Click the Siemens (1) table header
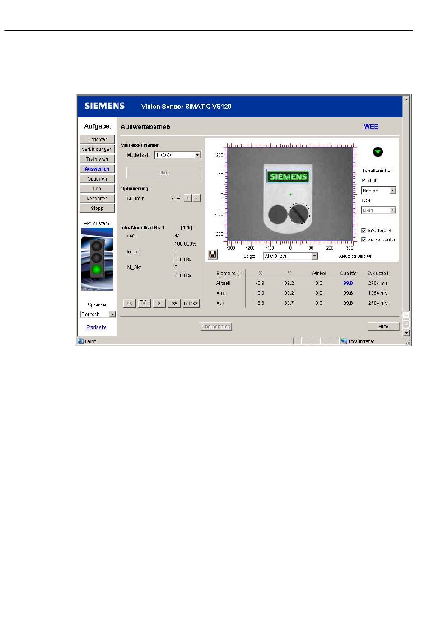Image resolution: width=429 pixels, height=631 pixels. 229,274
